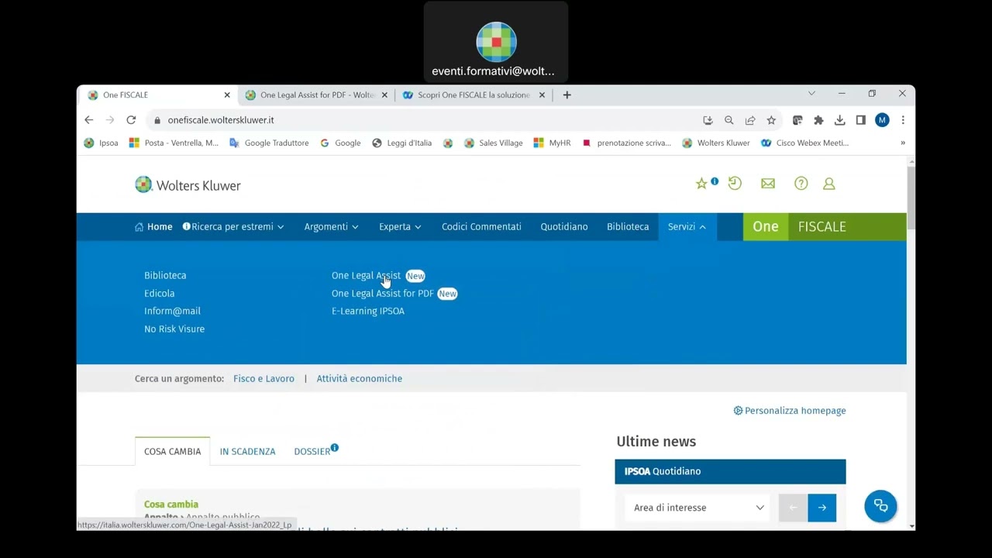Click the Wolters Kluwer logo

(x=188, y=185)
